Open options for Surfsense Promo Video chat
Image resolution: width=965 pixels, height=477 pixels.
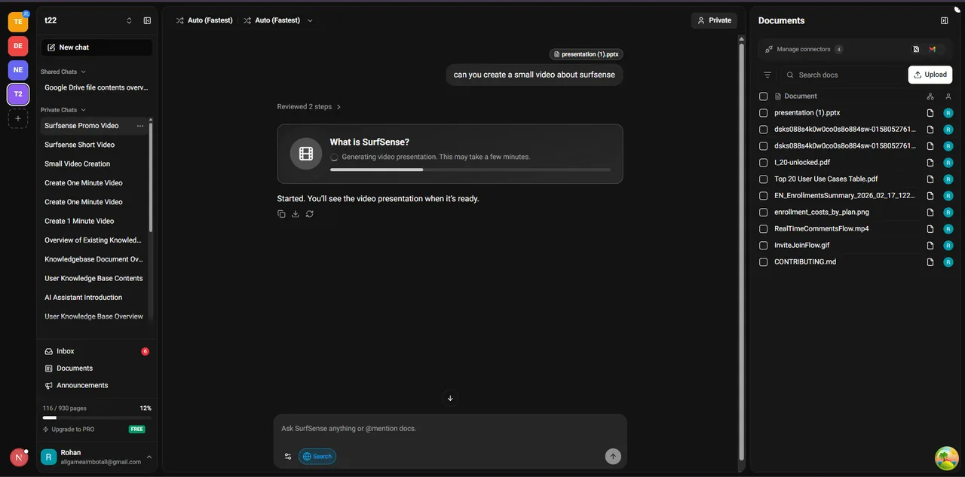[x=140, y=126]
